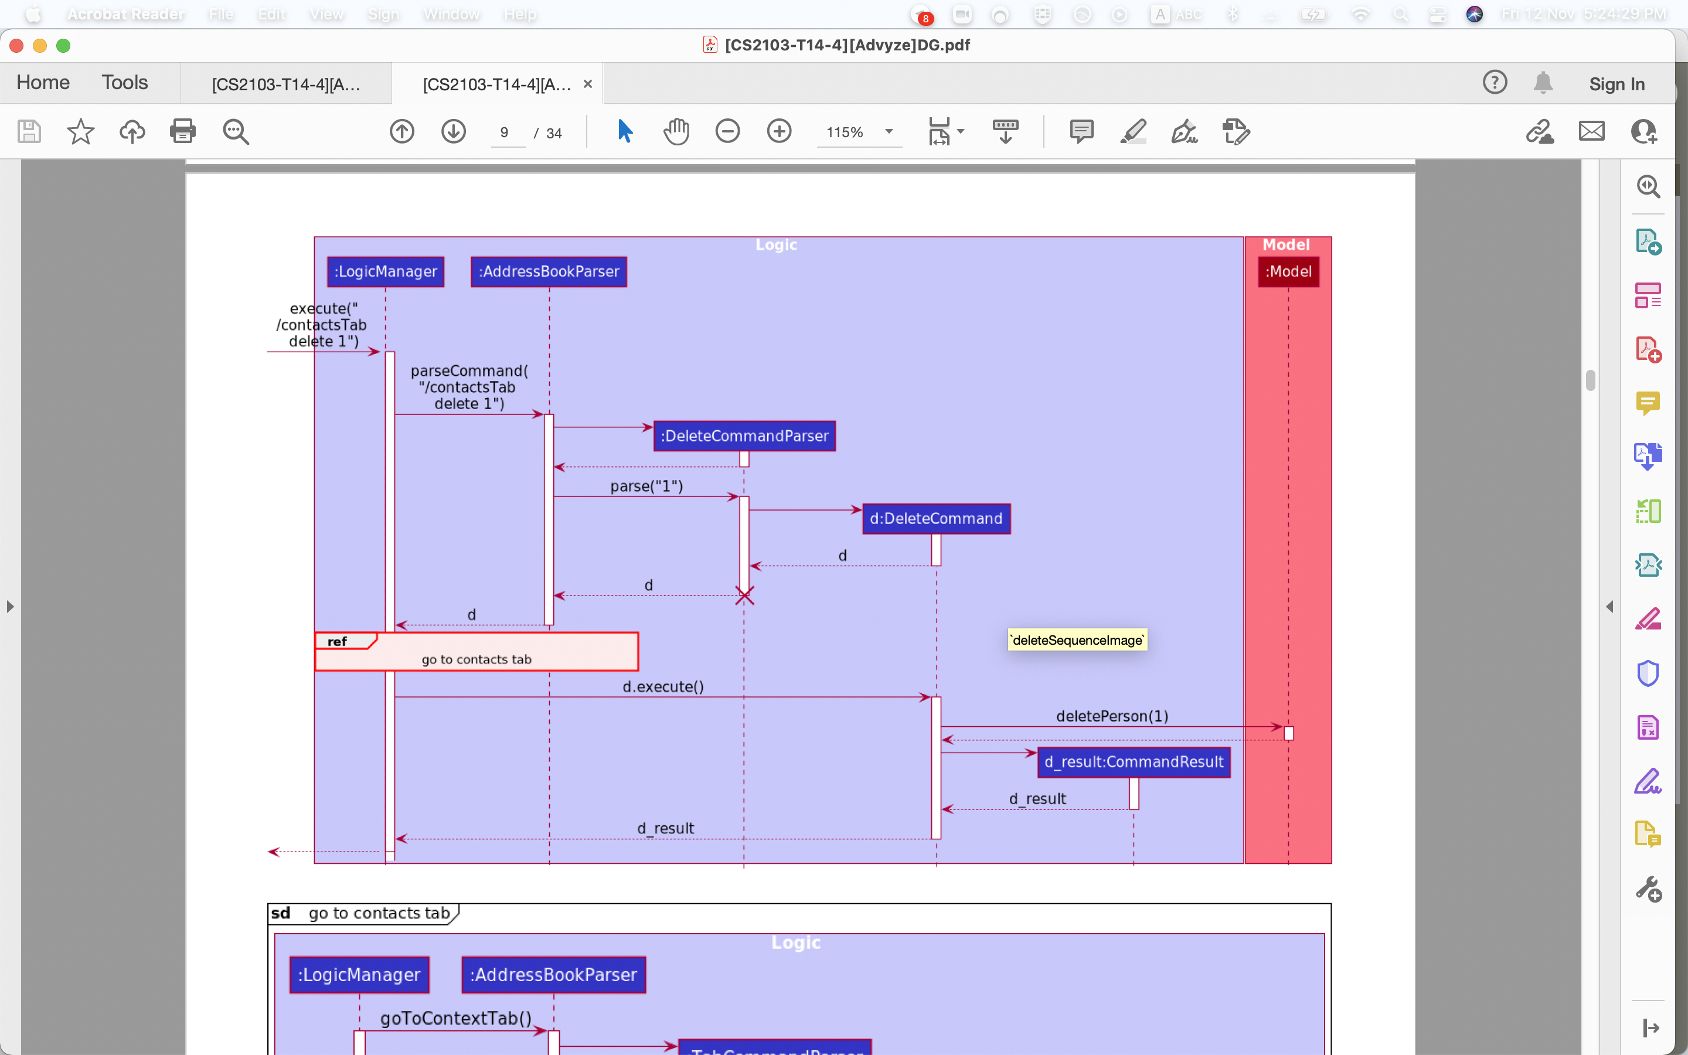The image size is (1688, 1055).
Task: Open the Tools tab
Action: (125, 82)
